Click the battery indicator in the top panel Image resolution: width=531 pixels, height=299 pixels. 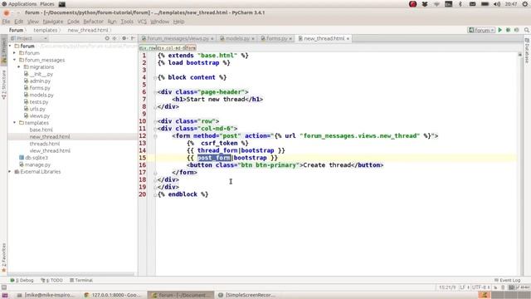tap(485, 4)
